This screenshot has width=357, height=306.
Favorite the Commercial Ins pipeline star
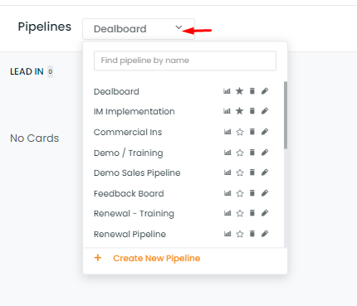(x=240, y=132)
